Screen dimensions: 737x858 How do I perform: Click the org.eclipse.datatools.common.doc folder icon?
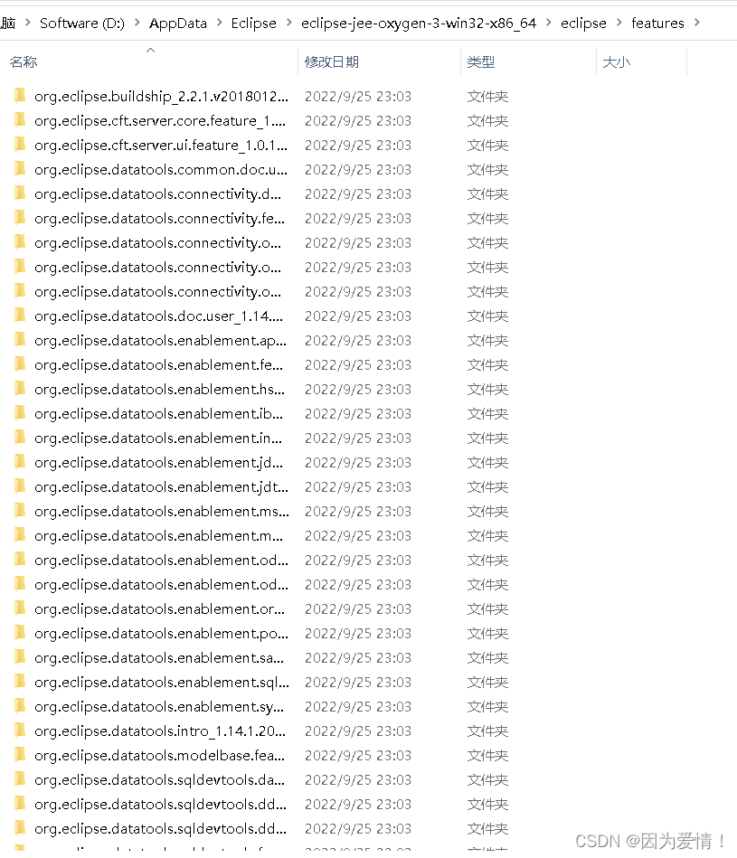tap(20, 169)
